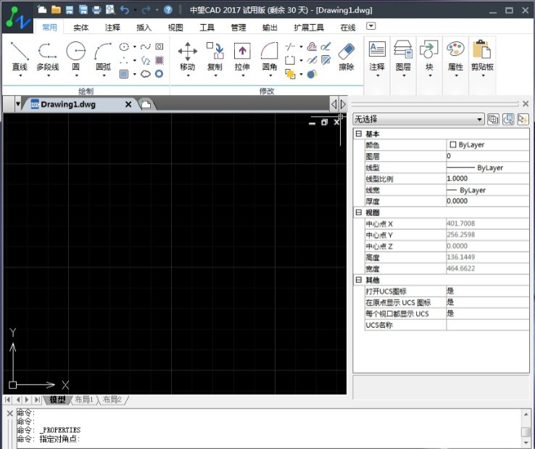Switch to the 视图 ribbon tab

coord(175,28)
